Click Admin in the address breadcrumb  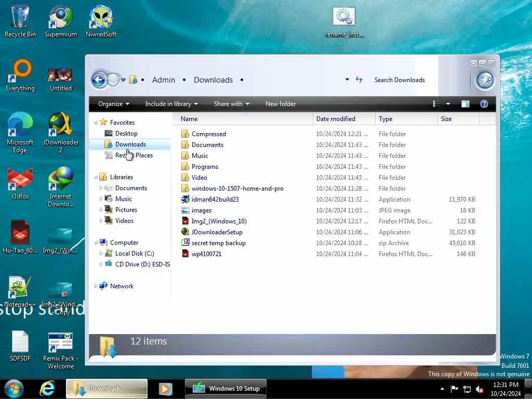[164, 79]
